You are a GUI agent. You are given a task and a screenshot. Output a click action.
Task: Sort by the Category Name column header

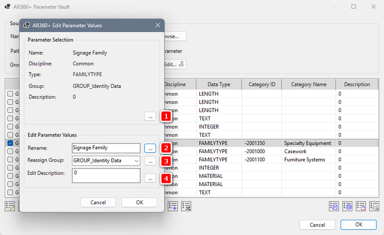(x=308, y=84)
